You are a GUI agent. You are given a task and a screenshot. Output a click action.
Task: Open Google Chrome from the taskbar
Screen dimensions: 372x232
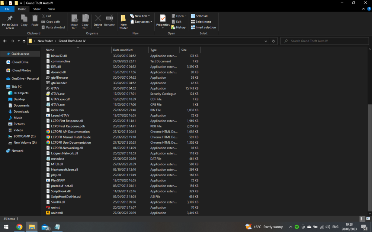19,227
